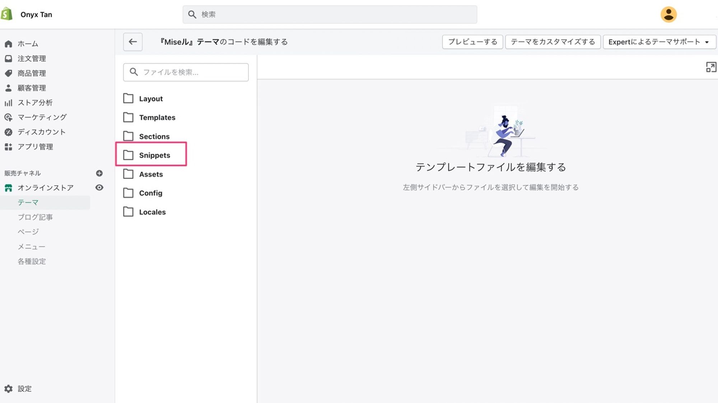Expand the Sections folder

tap(154, 137)
